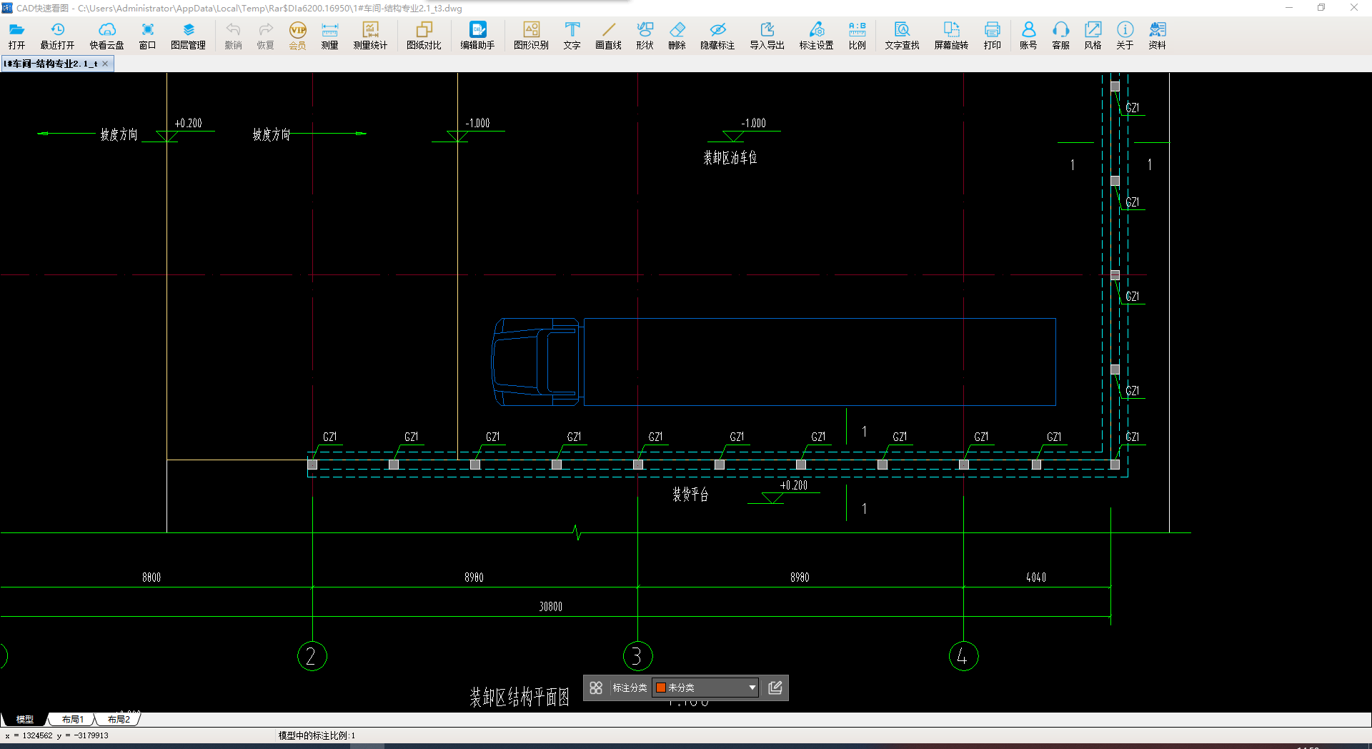Viewport: 1372px width, 749px height.
Task: Click grid axis bubble number 2
Action: [x=312, y=656]
